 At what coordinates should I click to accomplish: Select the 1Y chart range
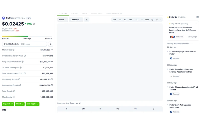142,20
